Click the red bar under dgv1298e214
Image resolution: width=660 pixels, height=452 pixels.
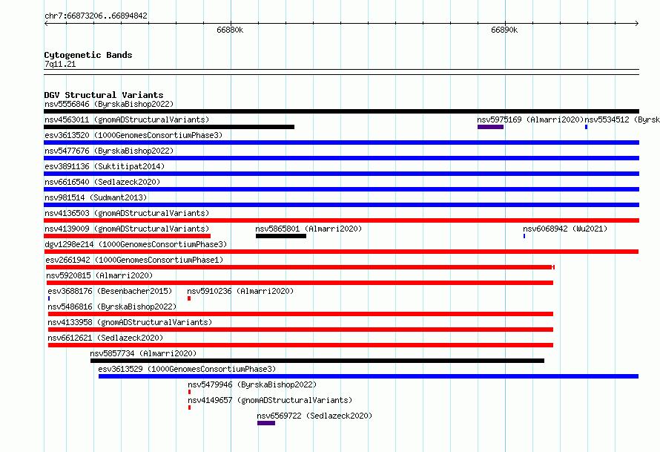pyautogui.click(x=341, y=252)
